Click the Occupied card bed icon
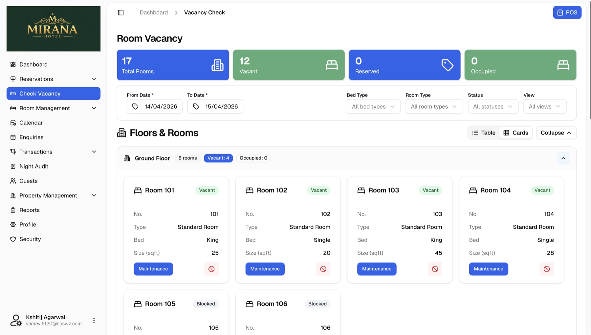Screen dimensions: 591x335 coord(563,65)
